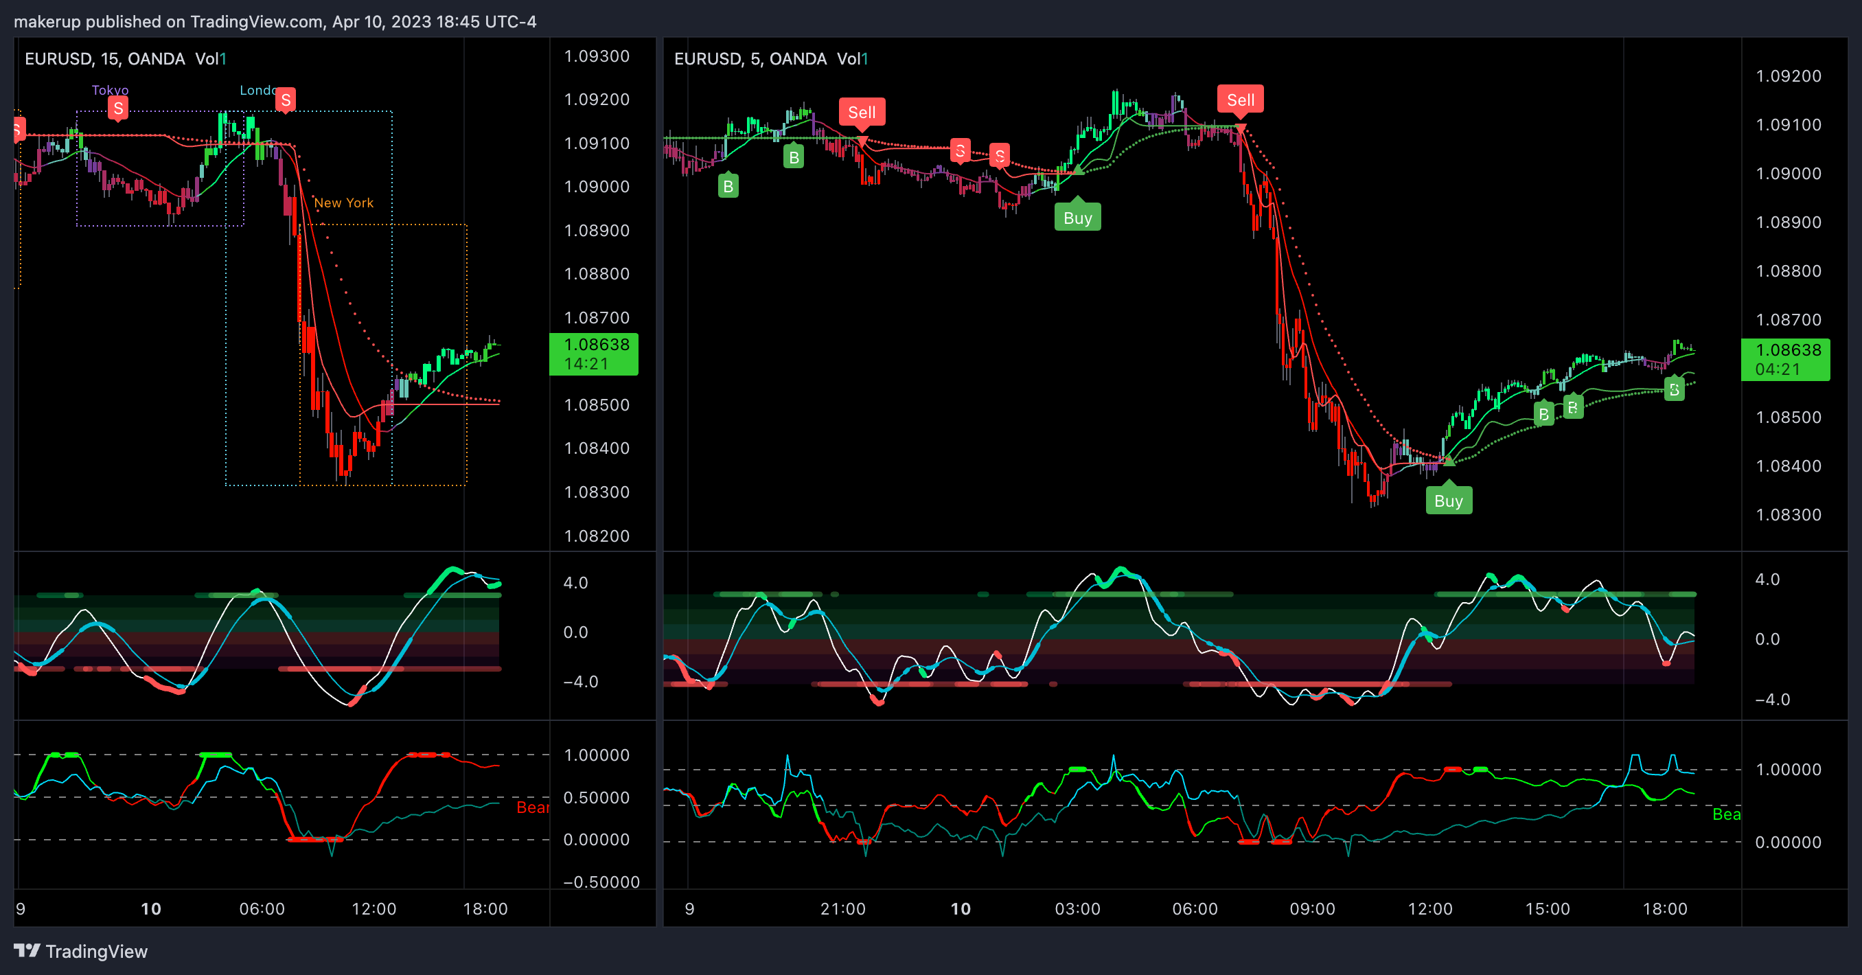Click the green 1.08638 14:21 price label

(593, 354)
